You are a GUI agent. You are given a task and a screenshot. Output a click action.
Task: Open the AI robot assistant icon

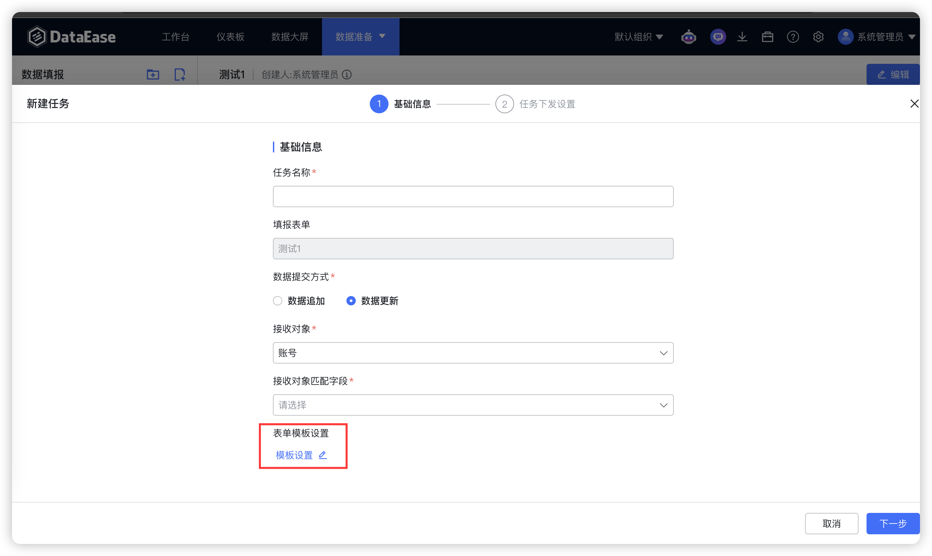688,37
